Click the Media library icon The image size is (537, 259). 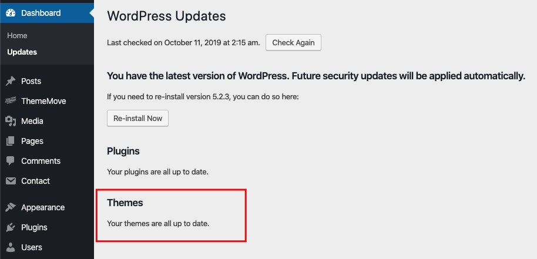[11, 121]
